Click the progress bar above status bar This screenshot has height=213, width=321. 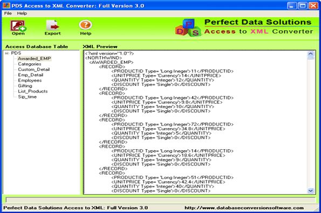tap(160, 200)
